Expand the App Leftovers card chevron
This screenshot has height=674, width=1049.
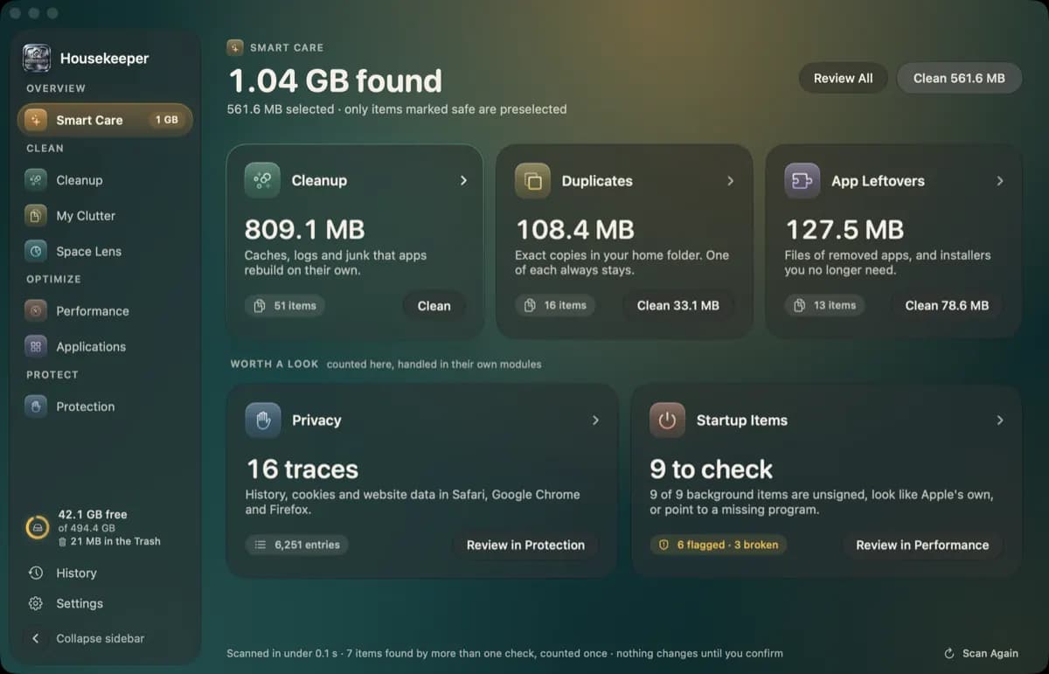1000,181
